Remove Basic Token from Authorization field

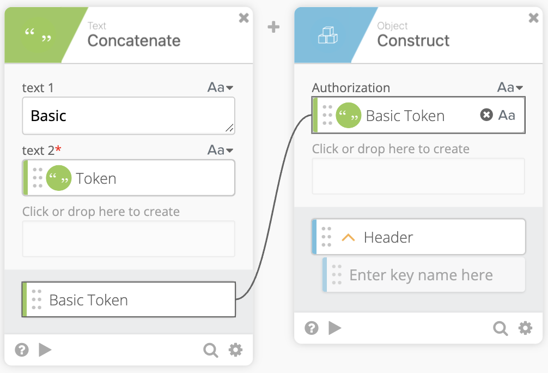pos(486,115)
